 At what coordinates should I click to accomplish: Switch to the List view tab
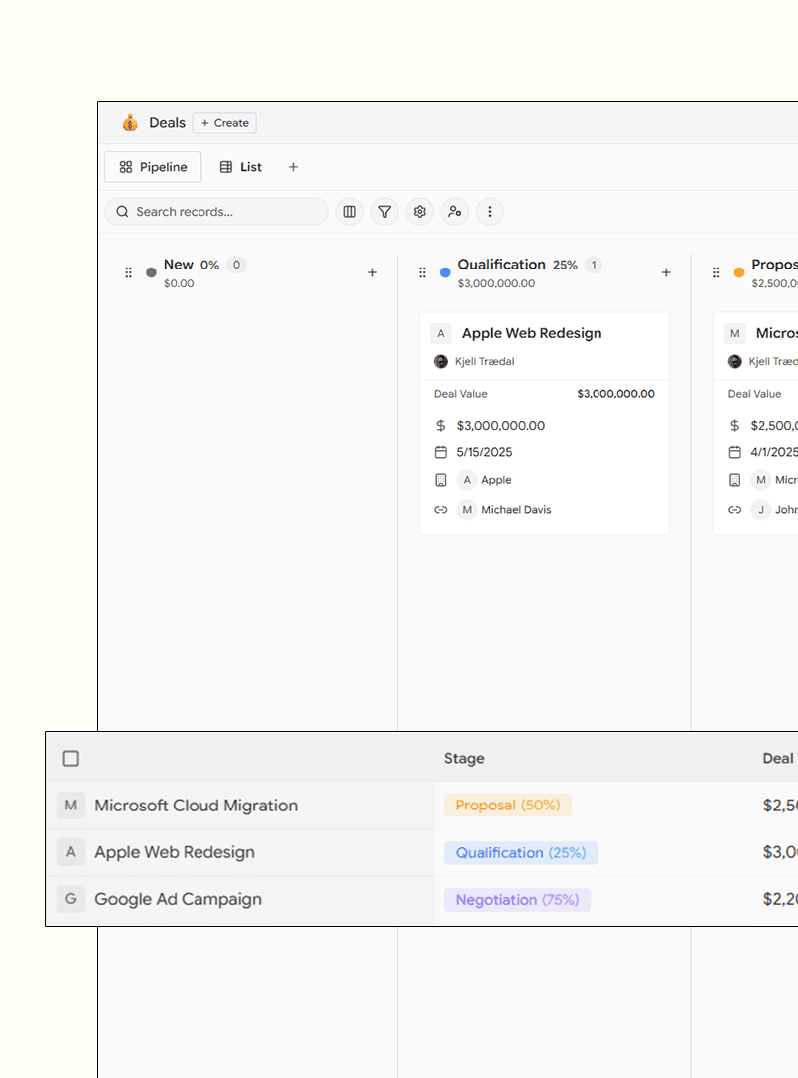[x=241, y=167]
